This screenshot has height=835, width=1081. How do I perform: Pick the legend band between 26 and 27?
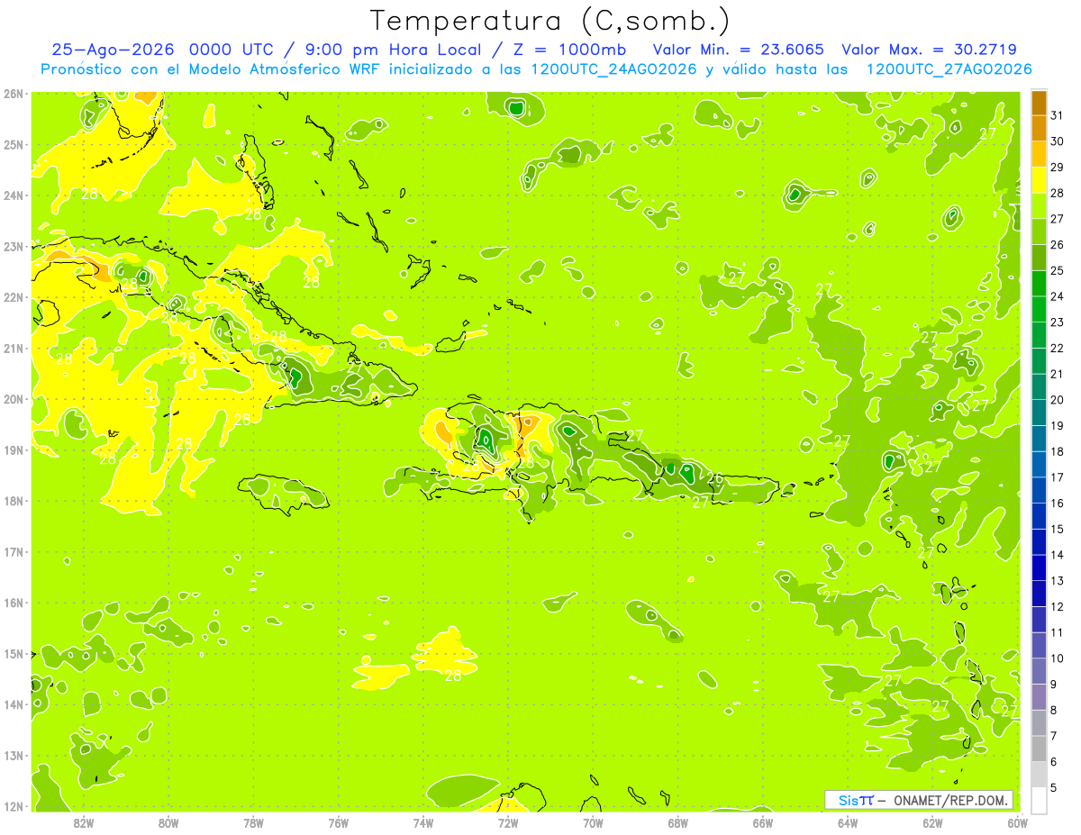tap(1039, 231)
